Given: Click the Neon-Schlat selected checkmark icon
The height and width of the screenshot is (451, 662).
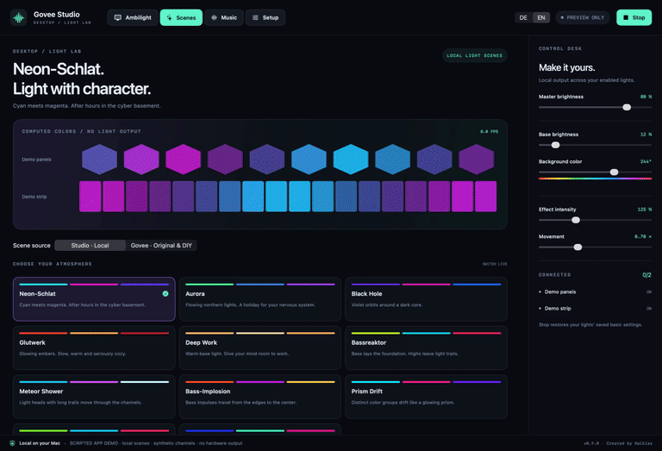Looking at the screenshot, I should 165,293.
